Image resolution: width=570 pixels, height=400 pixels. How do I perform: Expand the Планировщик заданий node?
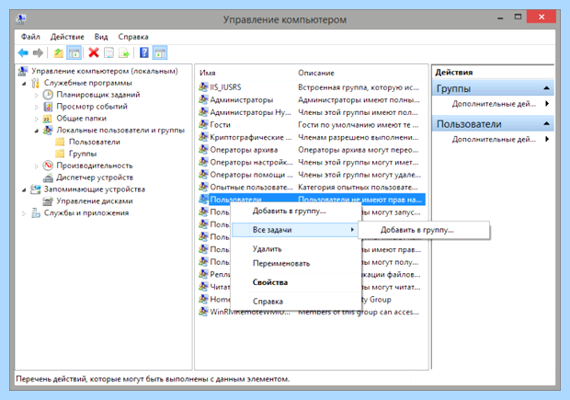click(x=37, y=96)
